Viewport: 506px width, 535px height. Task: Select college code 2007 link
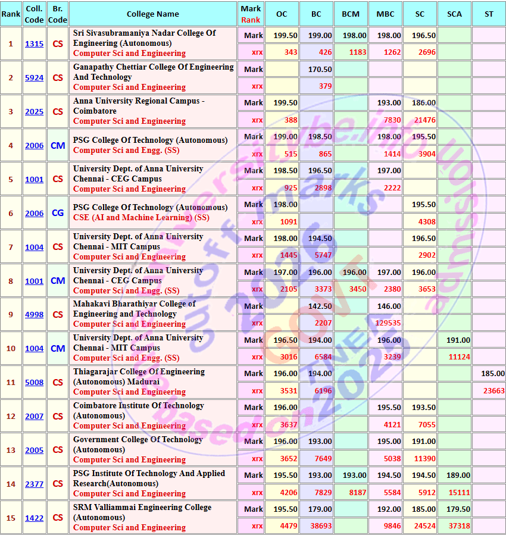coord(34,416)
